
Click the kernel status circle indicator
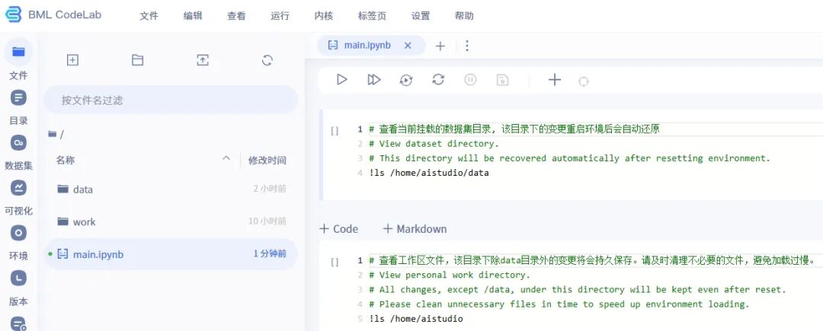[x=584, y=81]
